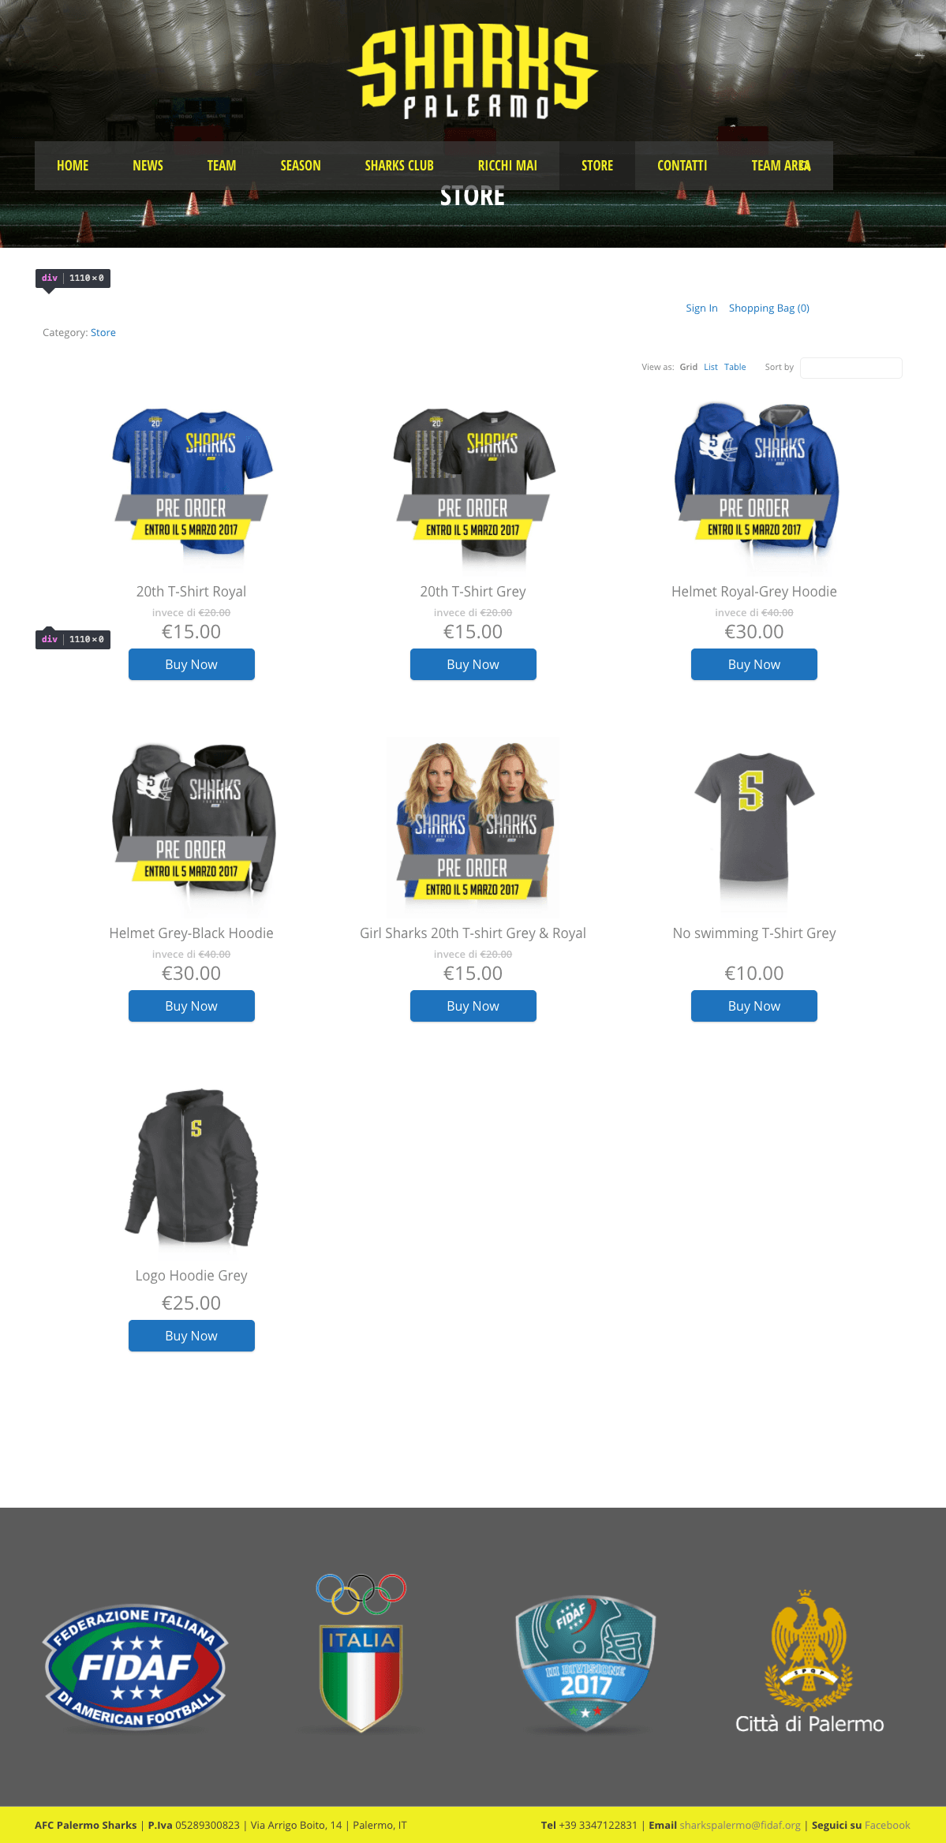The height and width of the screenshot is (1843, 946).
Task: Open the Facebook link in footer
Action: click(887, 1825)
